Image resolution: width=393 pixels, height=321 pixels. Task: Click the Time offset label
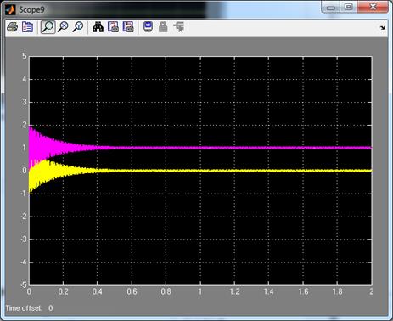pos(24,308)
